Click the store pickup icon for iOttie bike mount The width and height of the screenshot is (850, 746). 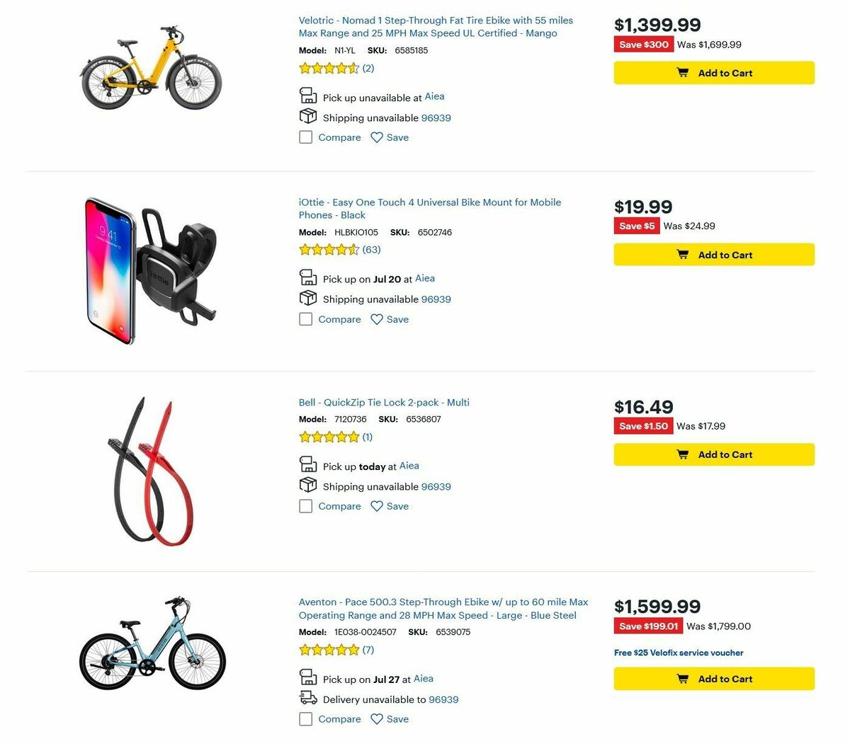coord(308,277)
